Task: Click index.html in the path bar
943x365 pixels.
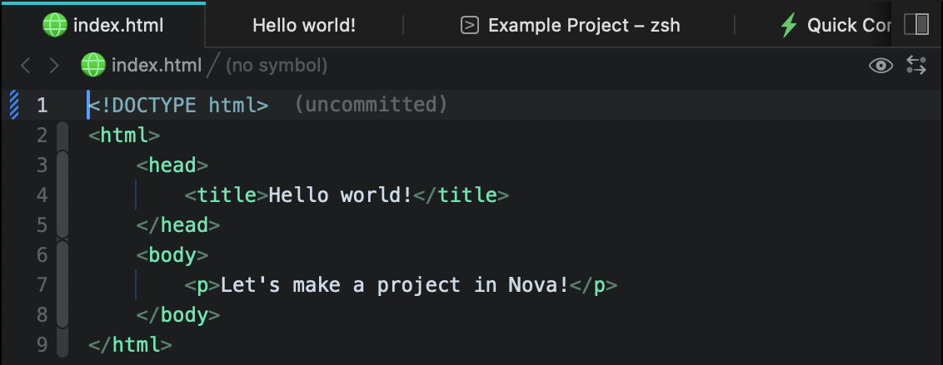Action: (x=157, y=65)
